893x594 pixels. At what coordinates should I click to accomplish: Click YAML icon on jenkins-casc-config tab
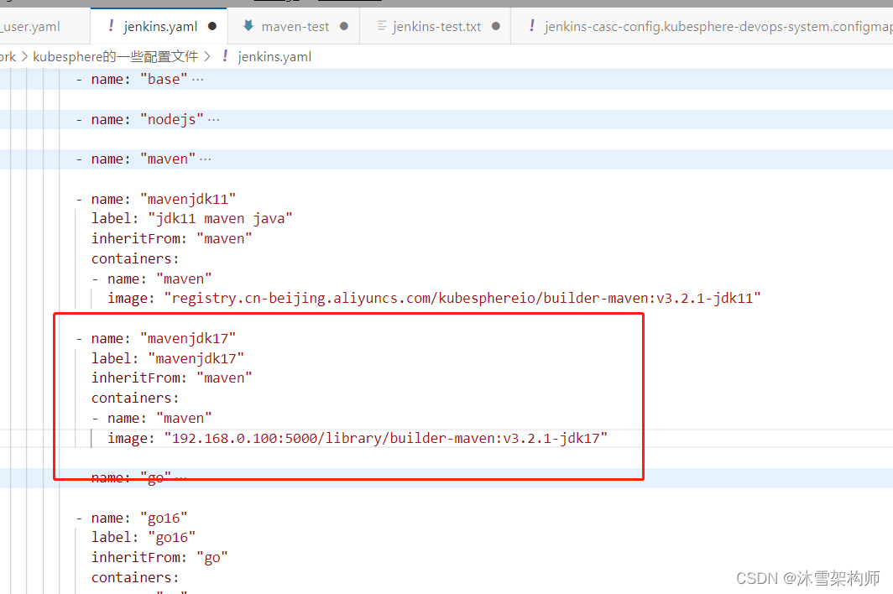point(532,26)
